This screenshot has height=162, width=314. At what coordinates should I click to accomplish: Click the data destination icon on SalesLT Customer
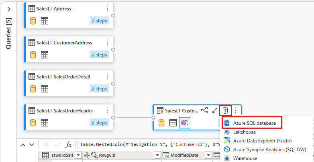(225, 110)
